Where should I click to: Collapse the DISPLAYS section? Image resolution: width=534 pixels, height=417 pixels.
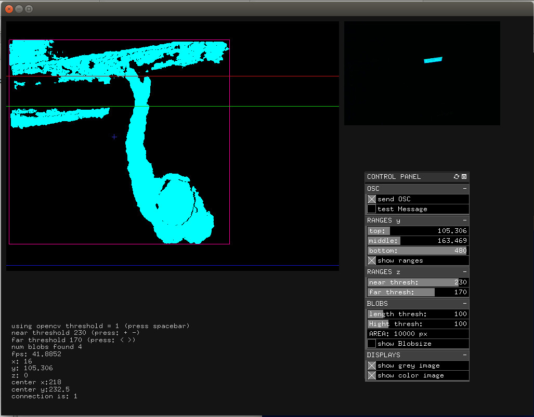pos(465,355)
